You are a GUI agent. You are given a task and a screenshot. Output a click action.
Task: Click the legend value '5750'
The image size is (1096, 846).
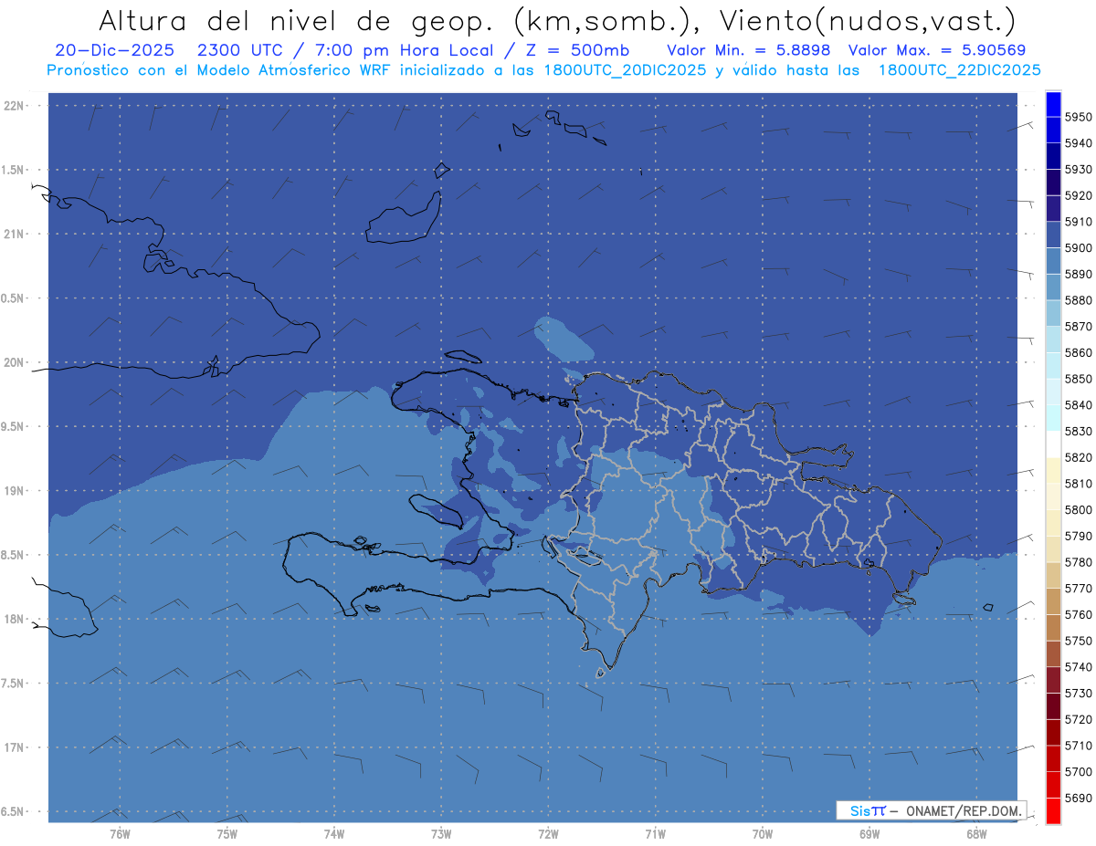point(1079,641)
